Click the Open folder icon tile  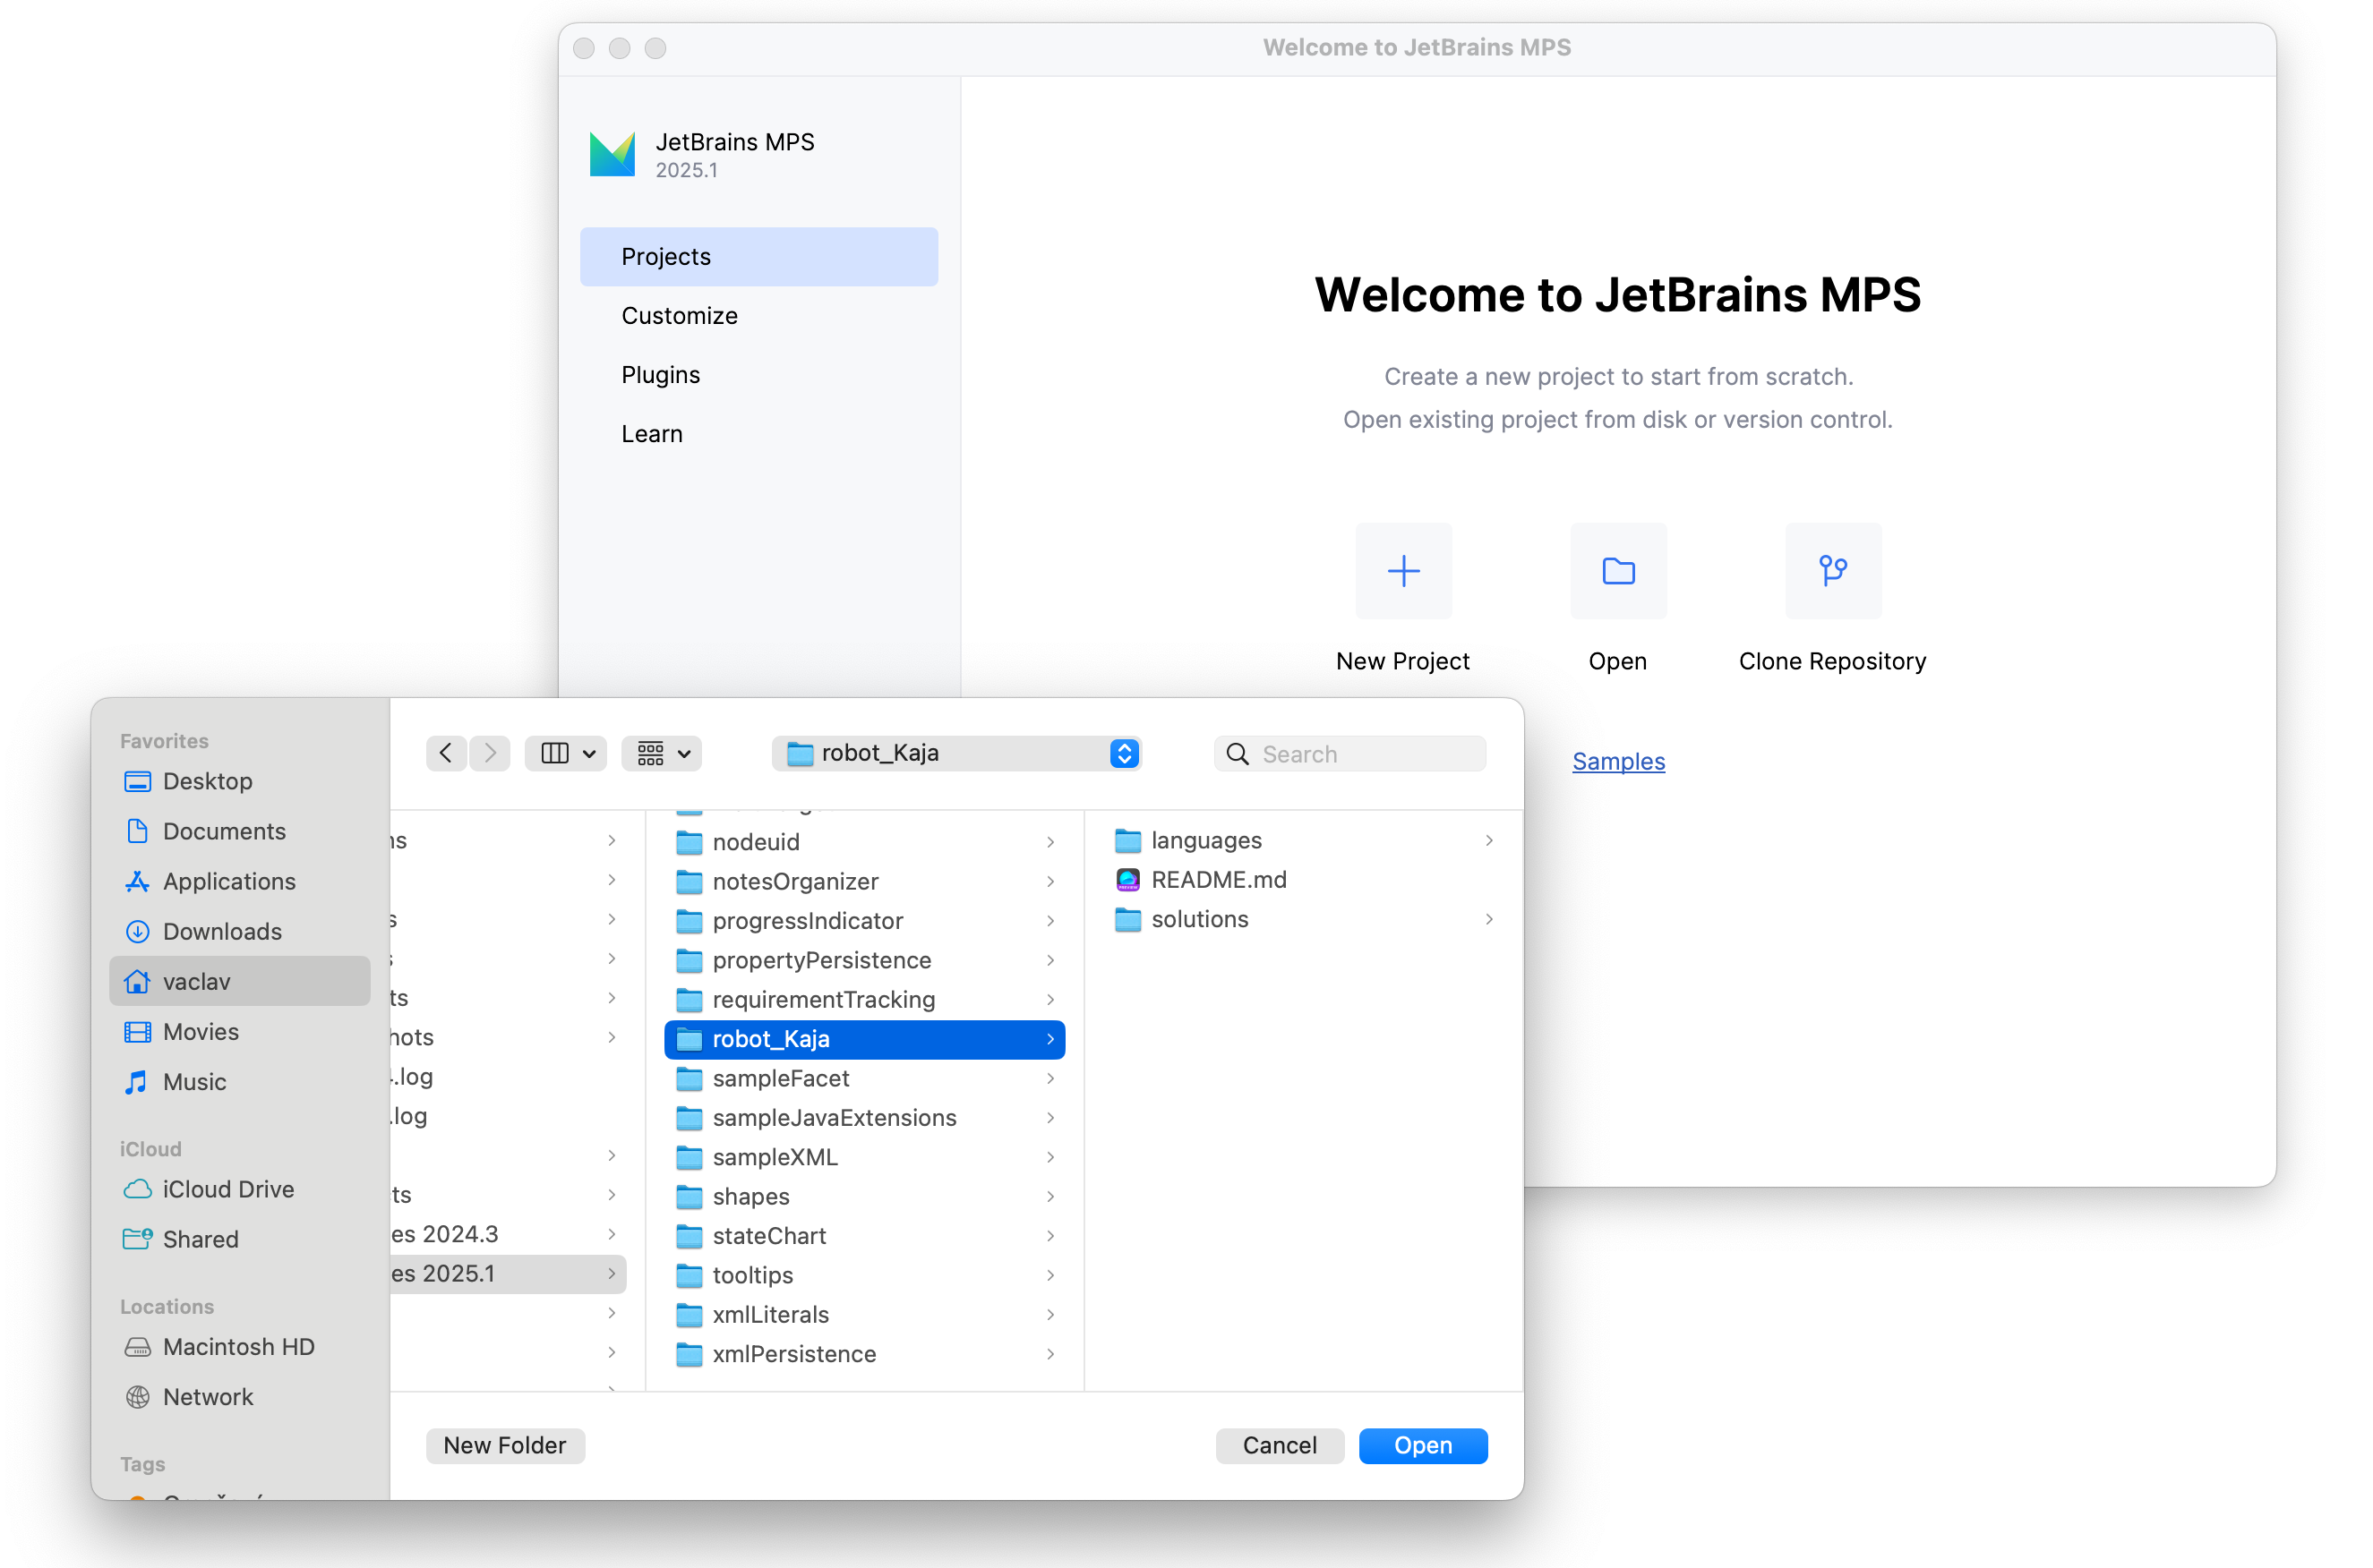pyautogui.click(x=1618, y=571)
